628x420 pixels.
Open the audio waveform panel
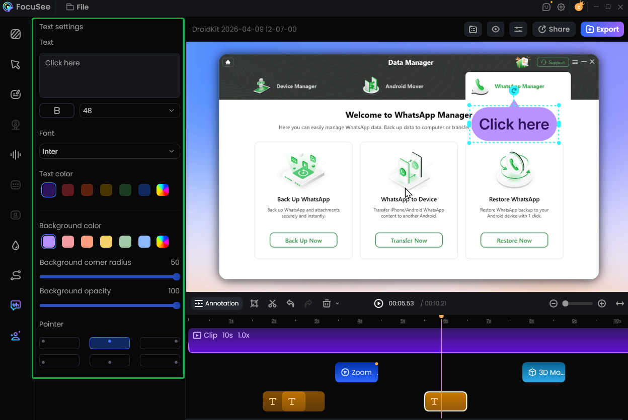15,154
